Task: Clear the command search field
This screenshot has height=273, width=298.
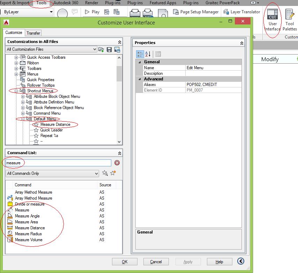Action: tap(117, 163)
